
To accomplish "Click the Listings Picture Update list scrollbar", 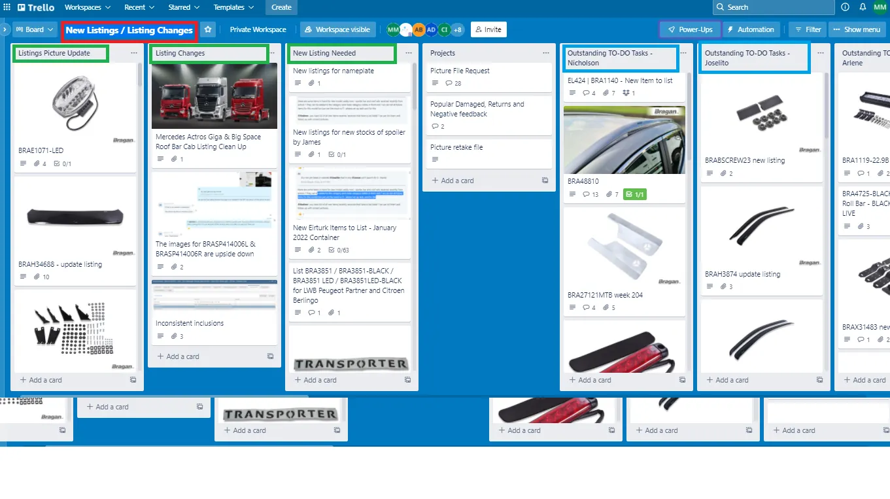I will [x=140, y=75].
